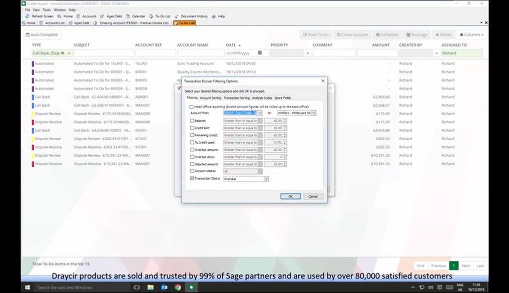
Task: Close the active tab with the tab-strip X
Action: [x=486, y=23]
